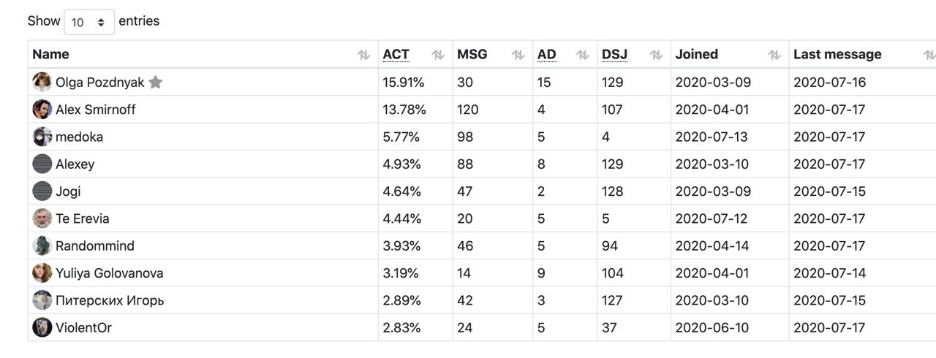Click Te Erevia's avatar photo

click(x=42, y=218)
